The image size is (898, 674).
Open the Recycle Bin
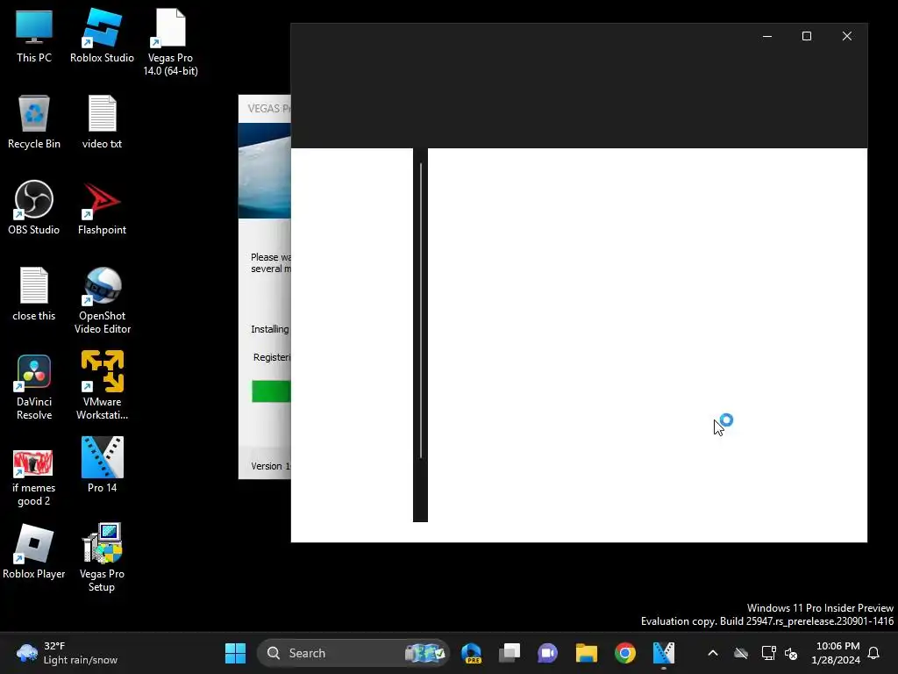pos(34,123)
